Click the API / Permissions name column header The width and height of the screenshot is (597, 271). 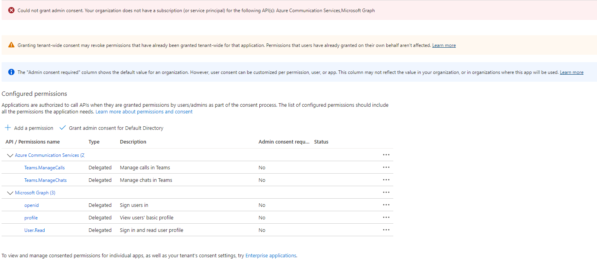[x=33, y=142]
